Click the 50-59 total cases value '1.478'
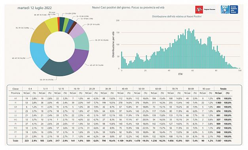The width and height of the screenshot is (248, 150). 137,141
